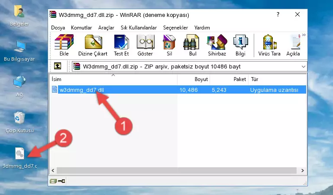Screen dimensions: 333x195
Task: Open the Sık Kullanılanlar menu
Action: point(139,28)
